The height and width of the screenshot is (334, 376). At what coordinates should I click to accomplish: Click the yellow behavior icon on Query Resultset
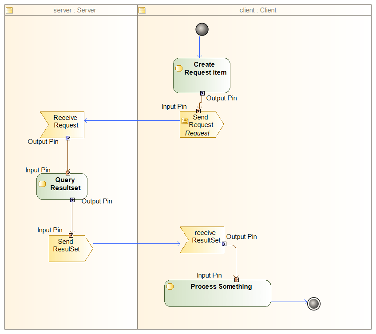(x=42, y=183)
